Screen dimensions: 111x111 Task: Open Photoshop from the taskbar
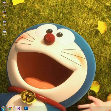pyautogui.click(x=26, y=108)
